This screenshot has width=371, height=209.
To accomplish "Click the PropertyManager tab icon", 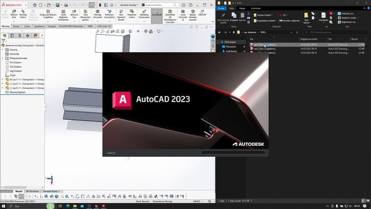I will [12, 35].
